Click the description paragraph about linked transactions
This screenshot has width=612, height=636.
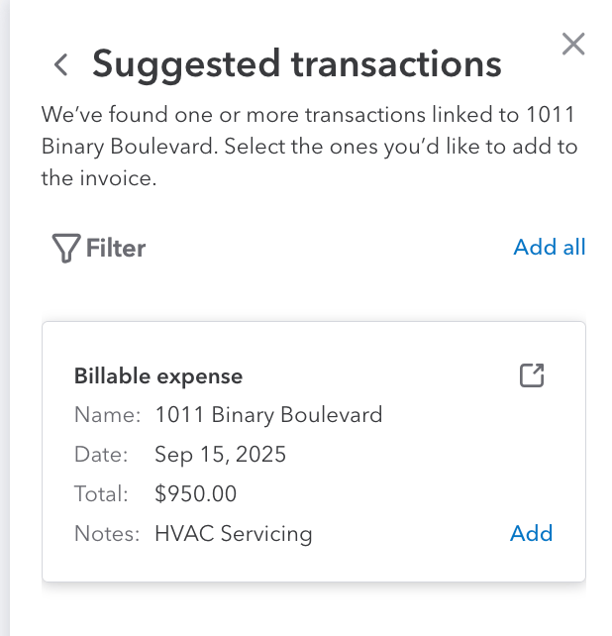pos(309,147)
